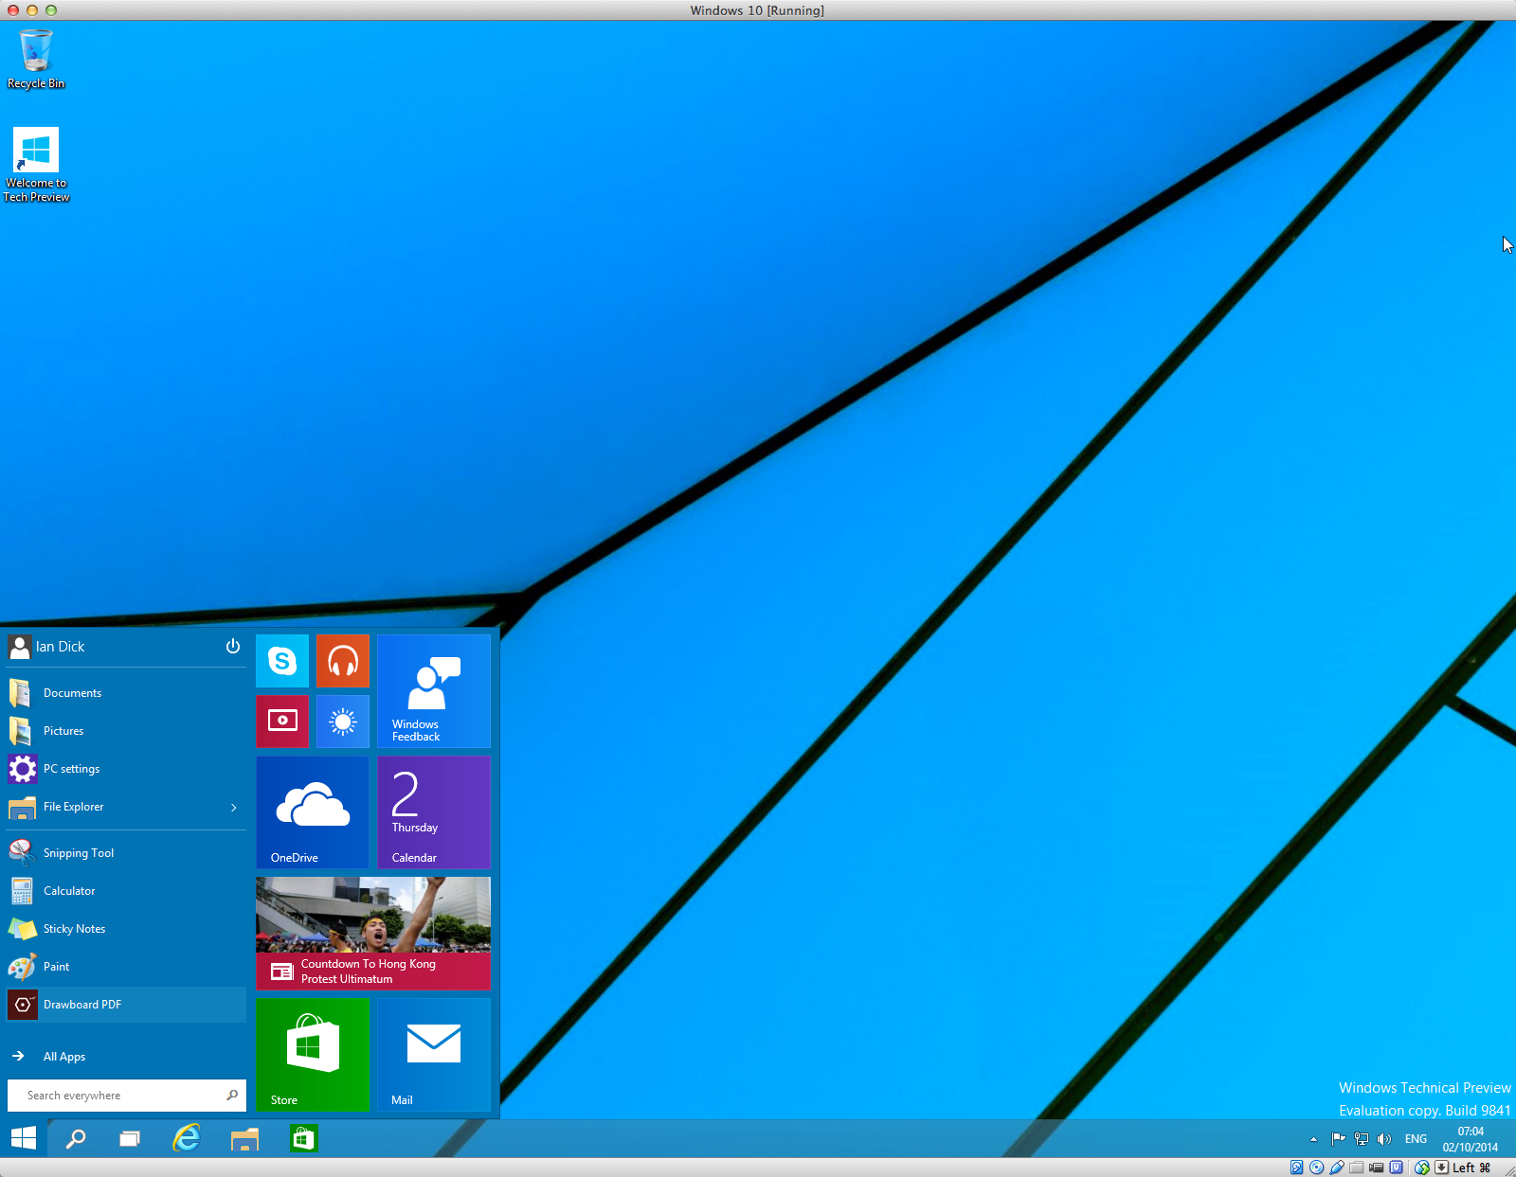Viewport: 1516px width, 1177px height.
Task: Launch Drawboard PDF
Action: 126,1005
